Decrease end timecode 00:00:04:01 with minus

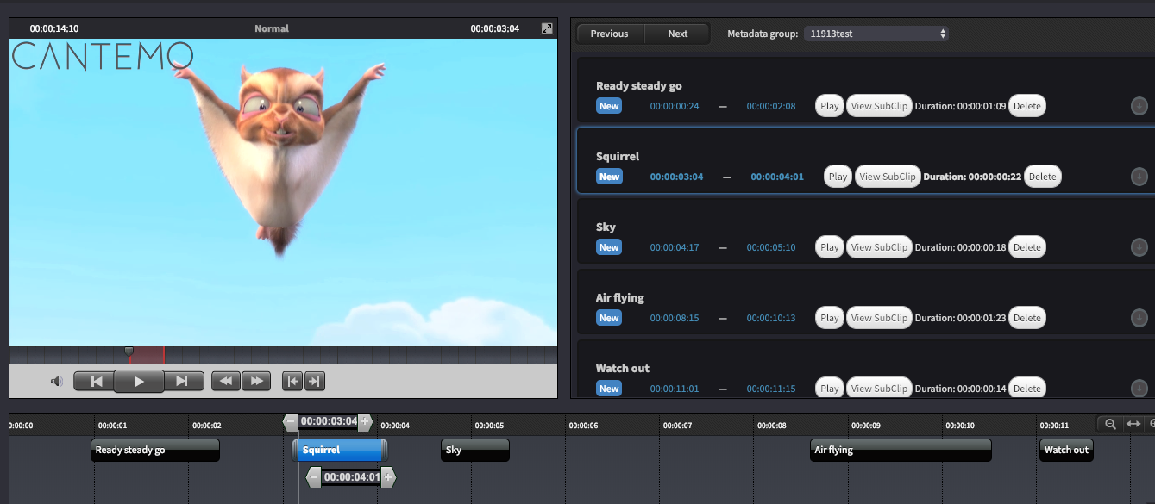pos(314,476)
